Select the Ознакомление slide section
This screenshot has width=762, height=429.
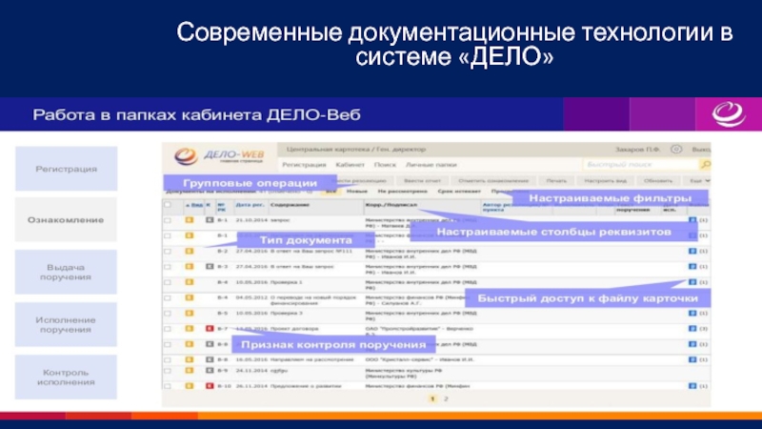66,220
